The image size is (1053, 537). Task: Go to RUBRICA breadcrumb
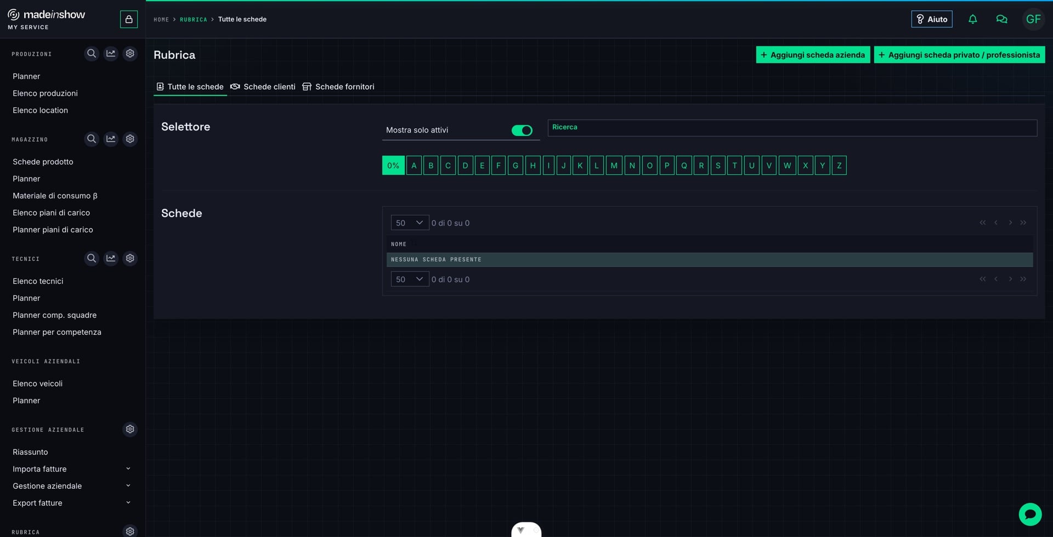194,20
